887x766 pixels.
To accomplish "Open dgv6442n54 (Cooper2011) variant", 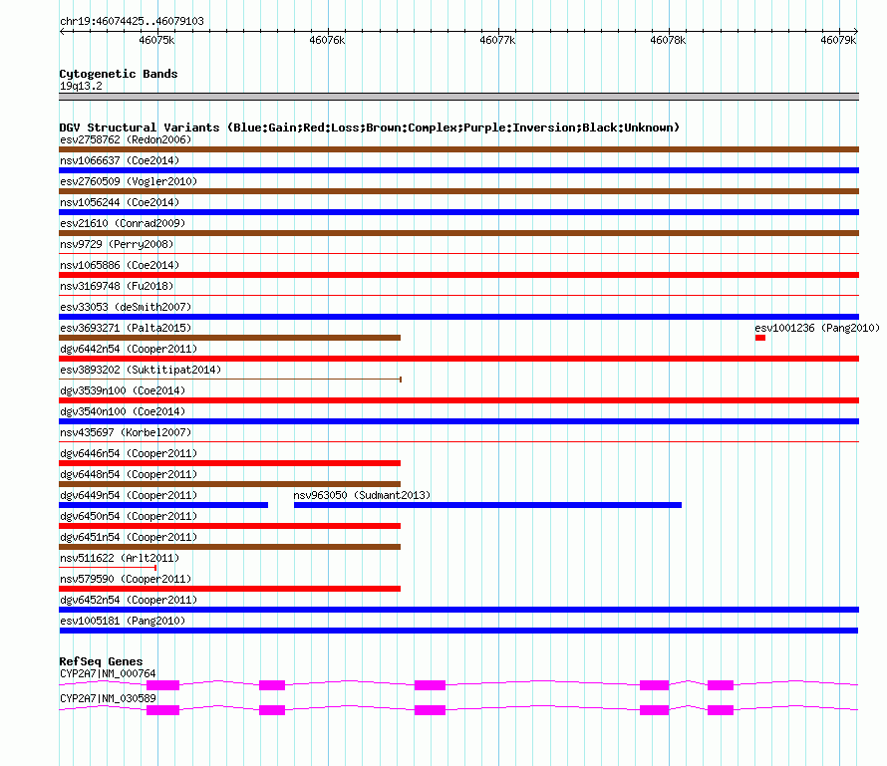I will pyautogui.click(x=458, y=359).
